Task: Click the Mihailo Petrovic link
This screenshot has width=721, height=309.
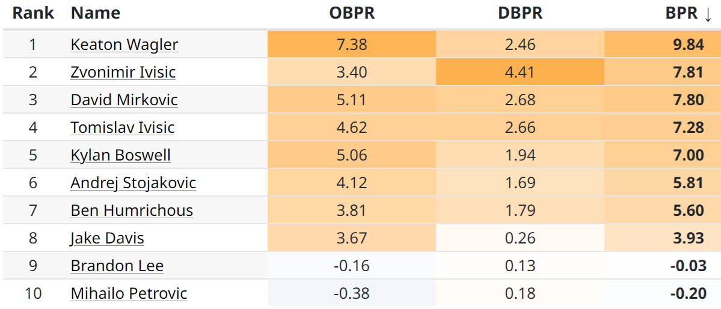Action: point(129,293)
